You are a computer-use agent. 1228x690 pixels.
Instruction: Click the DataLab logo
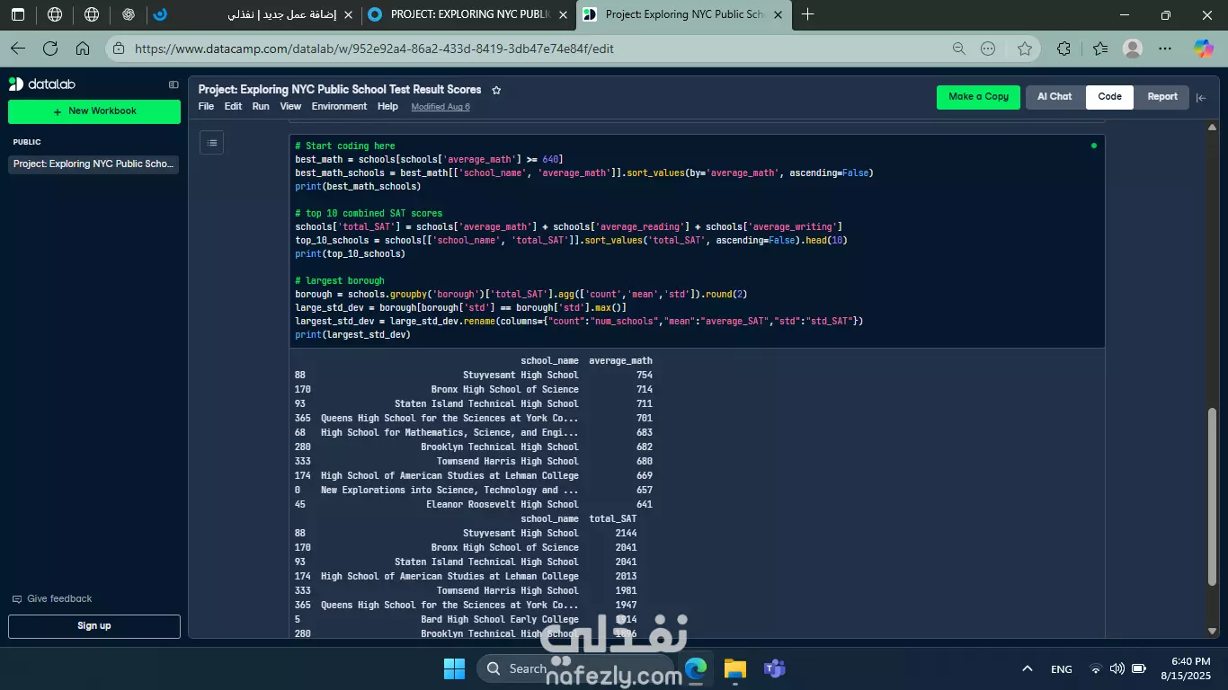coord(42,84)
